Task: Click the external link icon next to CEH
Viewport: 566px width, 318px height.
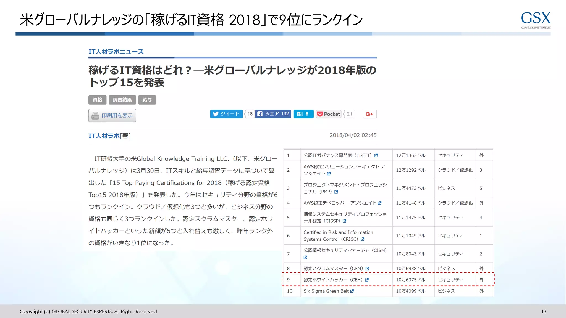Action: pos(367,280)
